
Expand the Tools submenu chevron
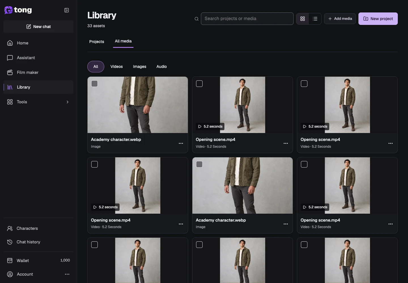click(67, 102)
